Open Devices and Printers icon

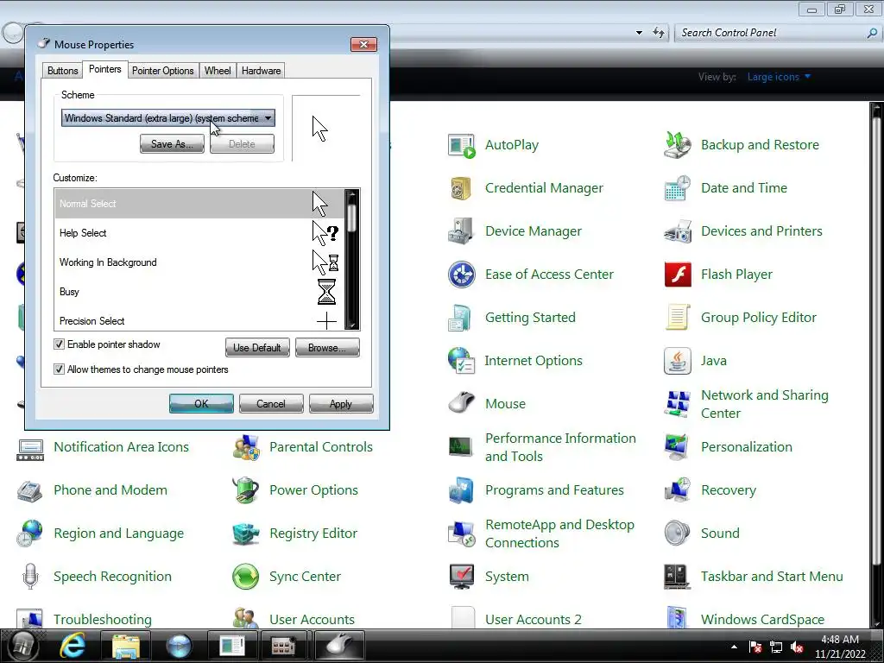(677, 231)
